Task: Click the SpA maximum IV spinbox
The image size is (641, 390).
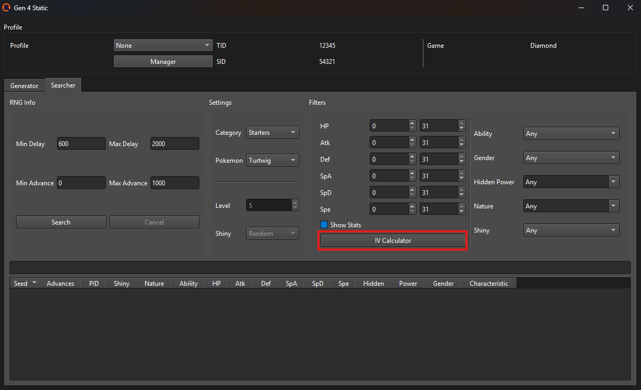Action: (442, 176)
